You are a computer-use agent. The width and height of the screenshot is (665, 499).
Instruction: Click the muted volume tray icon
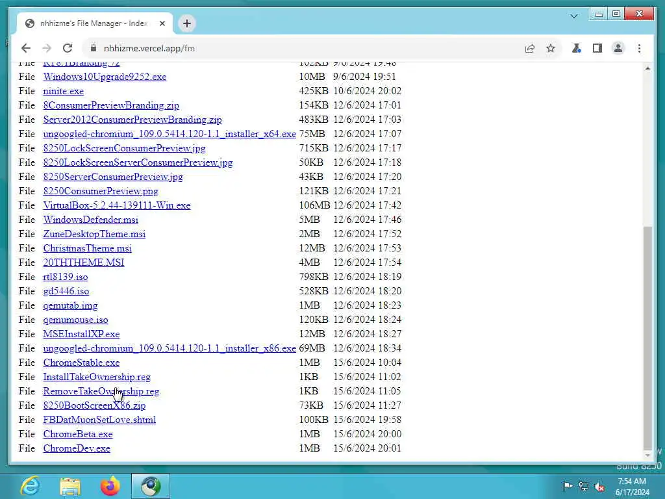tap(599, 487)
